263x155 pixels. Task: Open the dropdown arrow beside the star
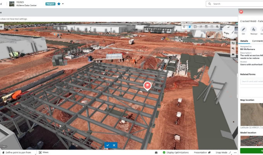click(x=63, y=4)
